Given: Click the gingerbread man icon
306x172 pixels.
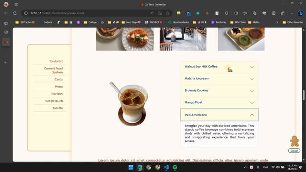Looking at the screenshot, I should [295, 141].
